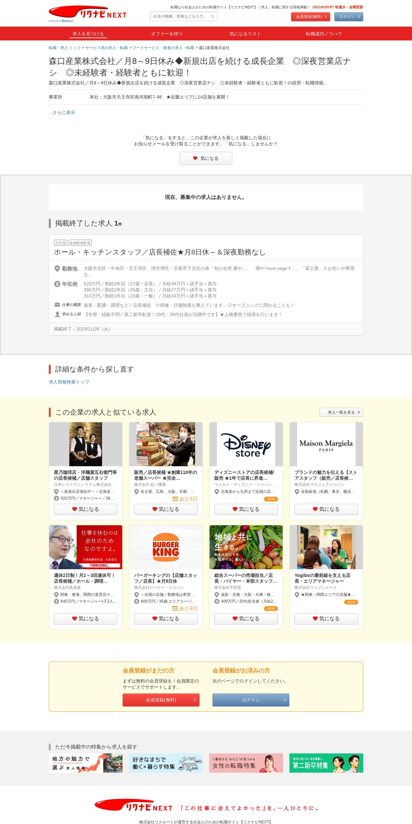This screenshot has width=412, height=824.
Task: Click 気になる heart on Yogibo card
Action: point(326,619)
